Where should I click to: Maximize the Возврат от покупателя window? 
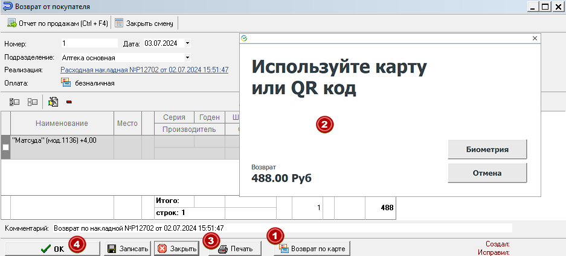(x=545, y=7)
